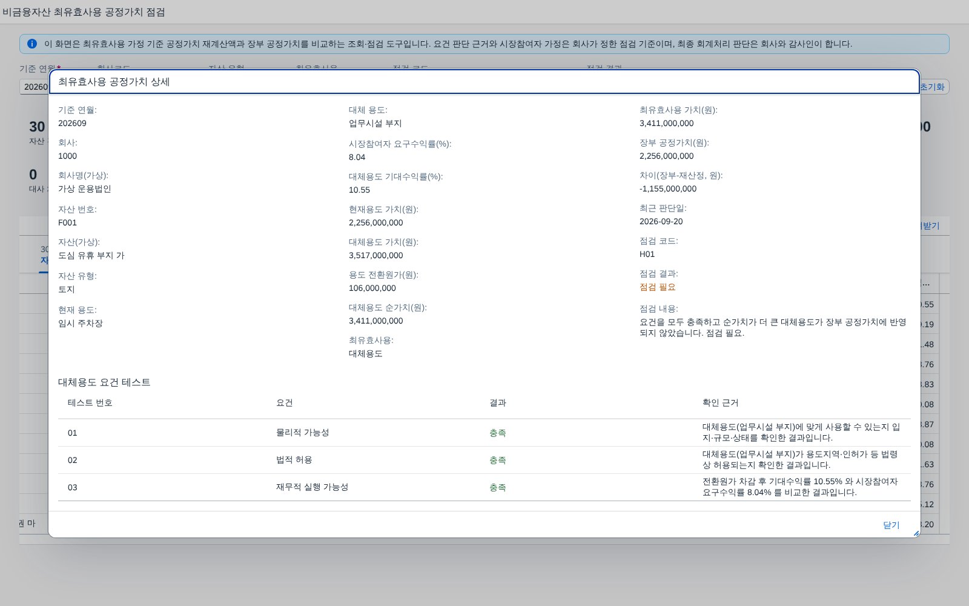Select the 용도 전환원가 amount 106,000,000
969x606 pixels.
coord(372,288)
